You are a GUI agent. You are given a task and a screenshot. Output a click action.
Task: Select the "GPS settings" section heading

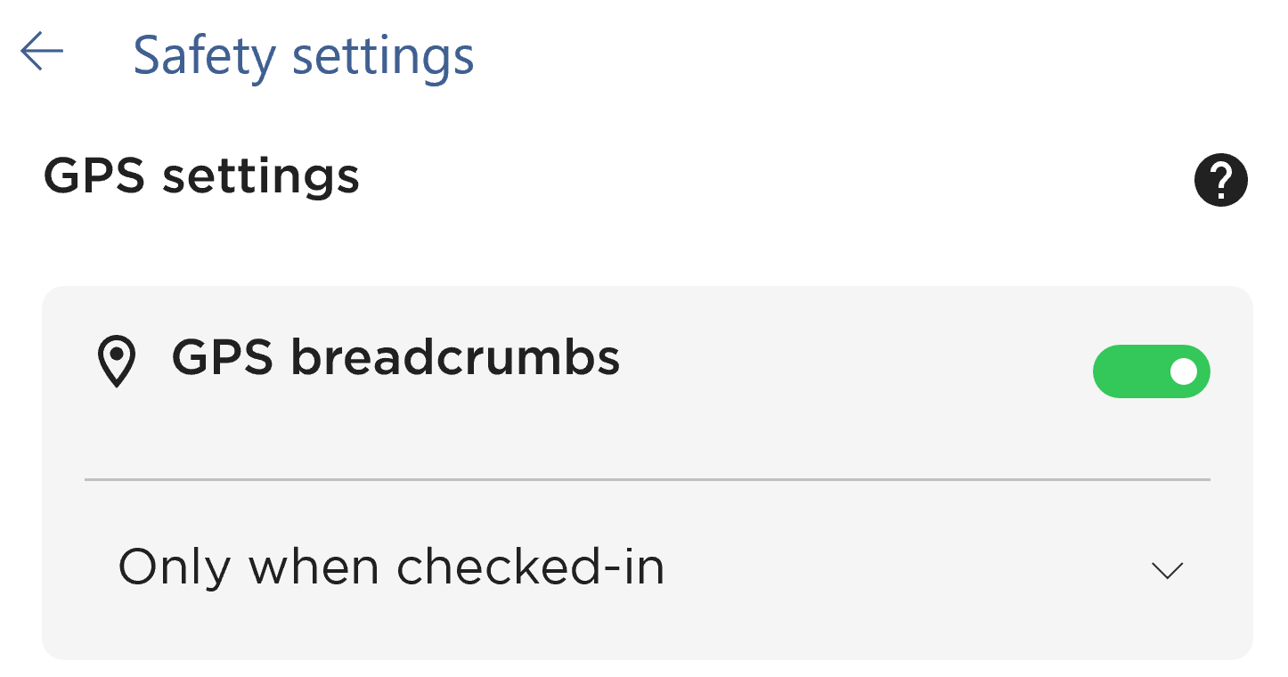point(201,176)
